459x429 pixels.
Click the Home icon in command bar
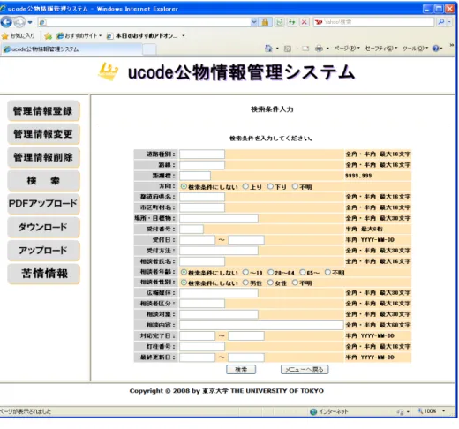point(268,49)
